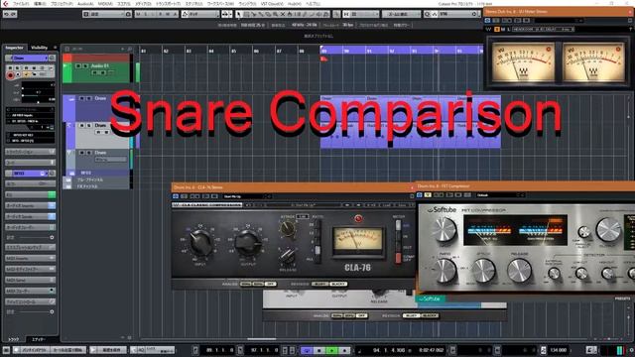
Task: Open the 編集 (Edit) menu
Action: pyautogui.click(x=40, y=4)
